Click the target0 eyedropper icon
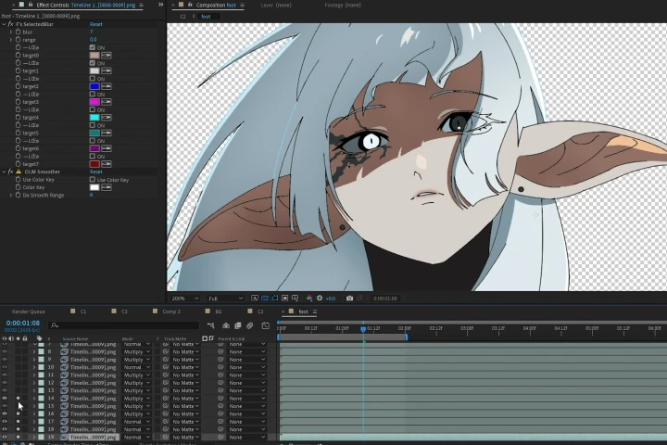 click(x=107, y=56)
